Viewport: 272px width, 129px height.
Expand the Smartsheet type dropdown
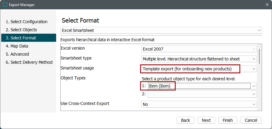[x=199, y=59]
